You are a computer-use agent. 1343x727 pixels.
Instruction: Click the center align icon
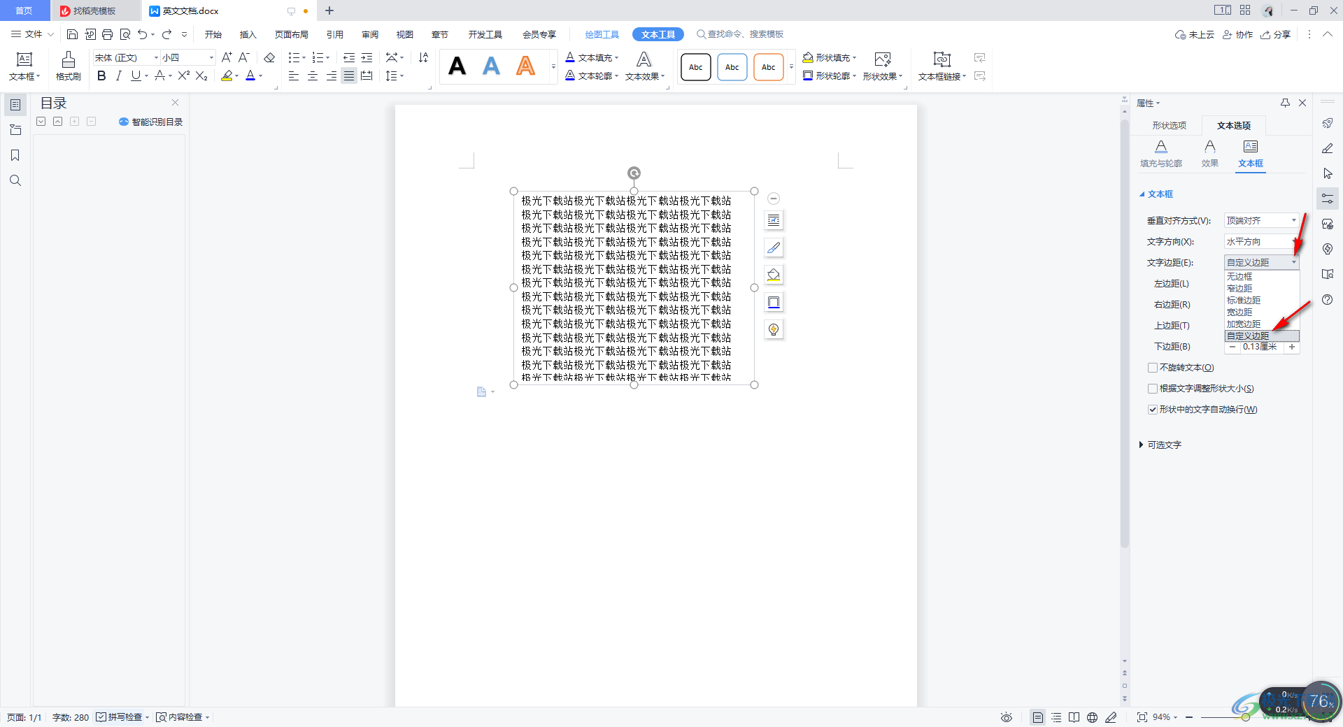coord(312,75)
